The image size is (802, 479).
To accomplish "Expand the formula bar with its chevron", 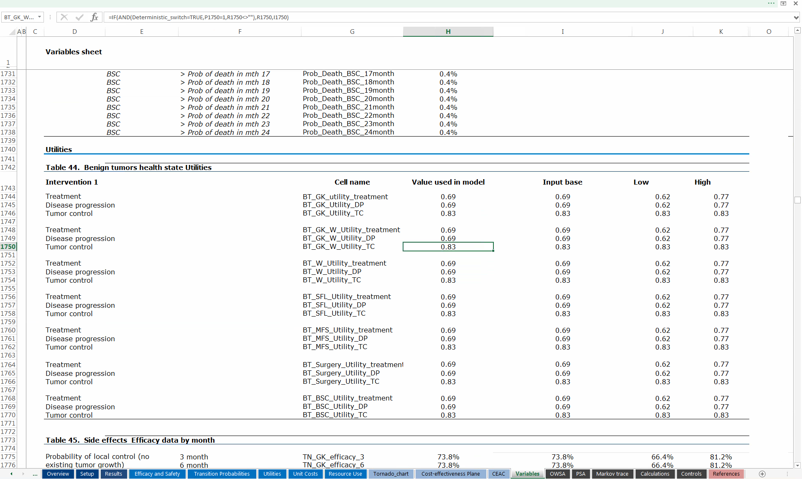I will coord(796,17).
